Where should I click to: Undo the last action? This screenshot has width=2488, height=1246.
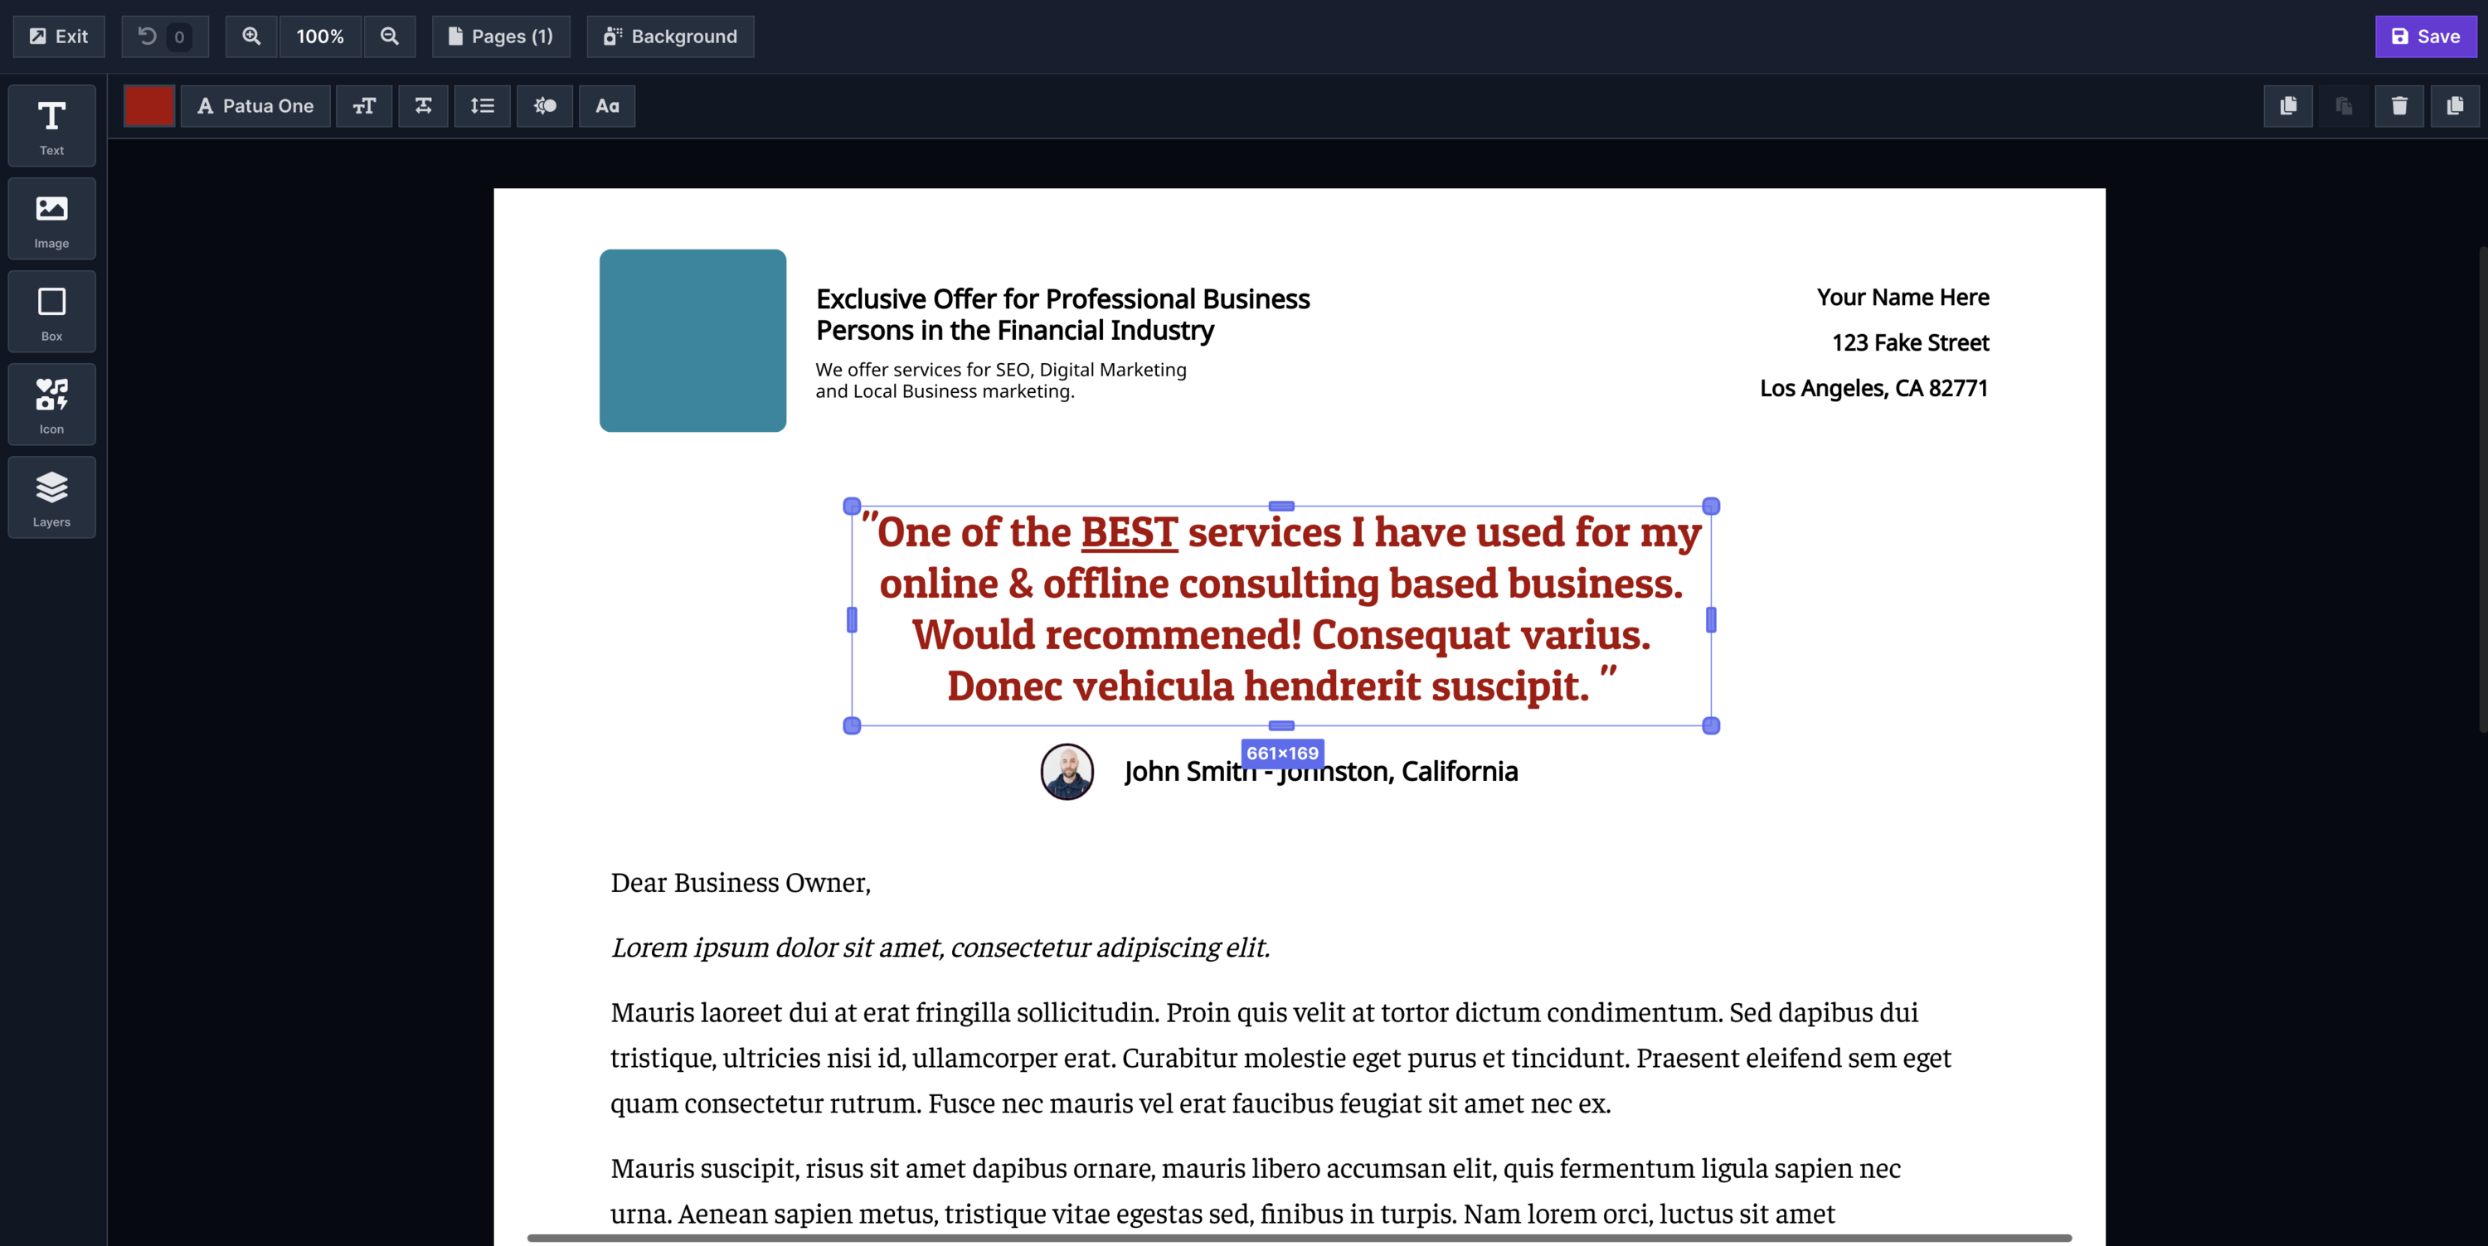pyautogui.click(x=164, y=36)
